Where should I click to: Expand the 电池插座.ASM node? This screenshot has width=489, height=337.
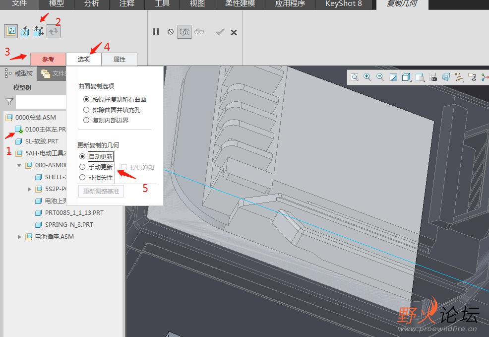tap(19, 237)
